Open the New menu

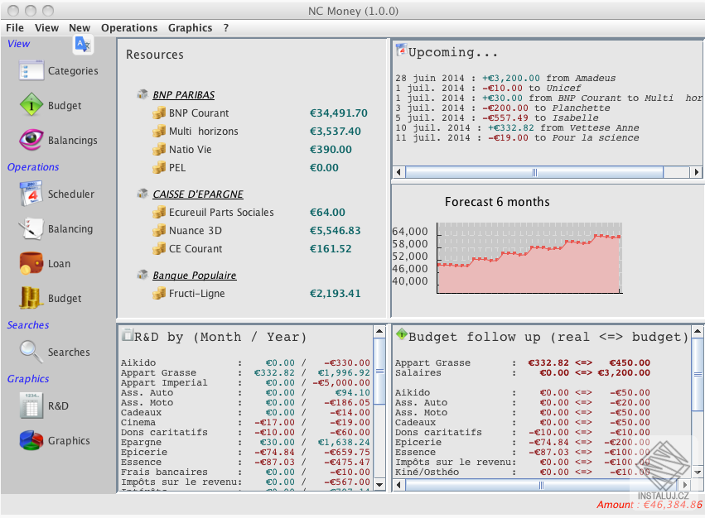[x=80, y=28]
